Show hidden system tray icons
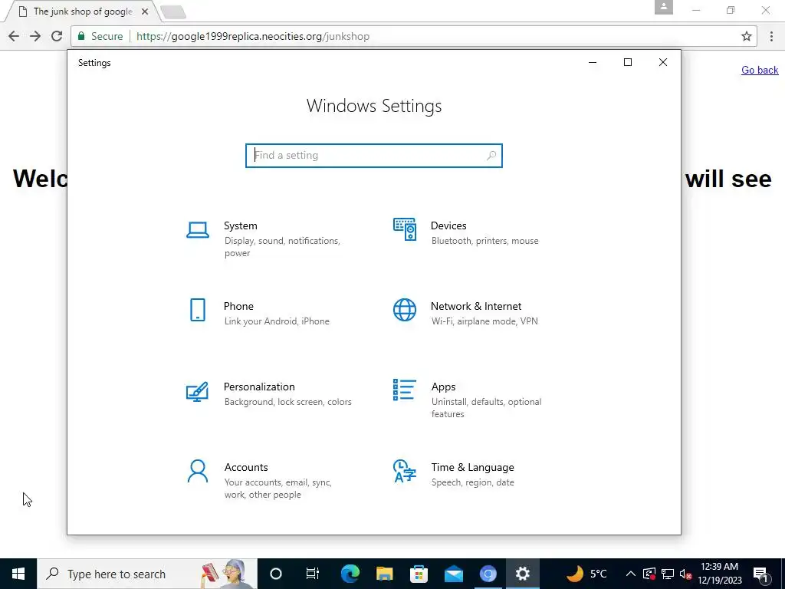This screenshot has width=785, height=589. point(631,574)
